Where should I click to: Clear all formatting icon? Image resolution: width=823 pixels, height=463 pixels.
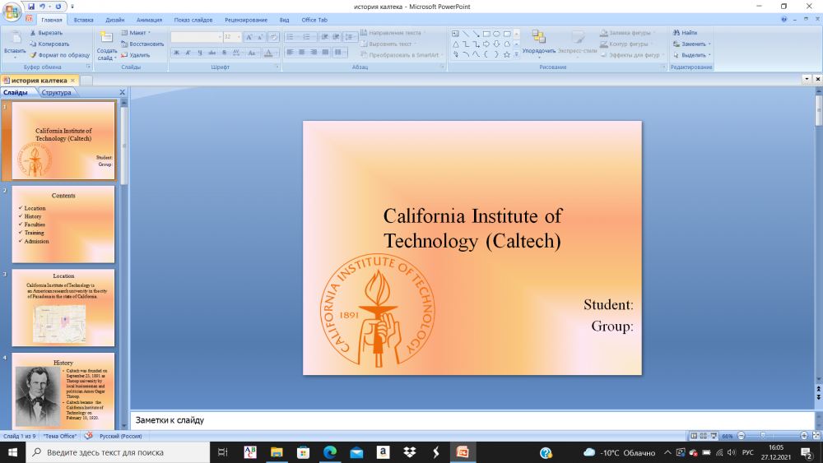(273, 37)
